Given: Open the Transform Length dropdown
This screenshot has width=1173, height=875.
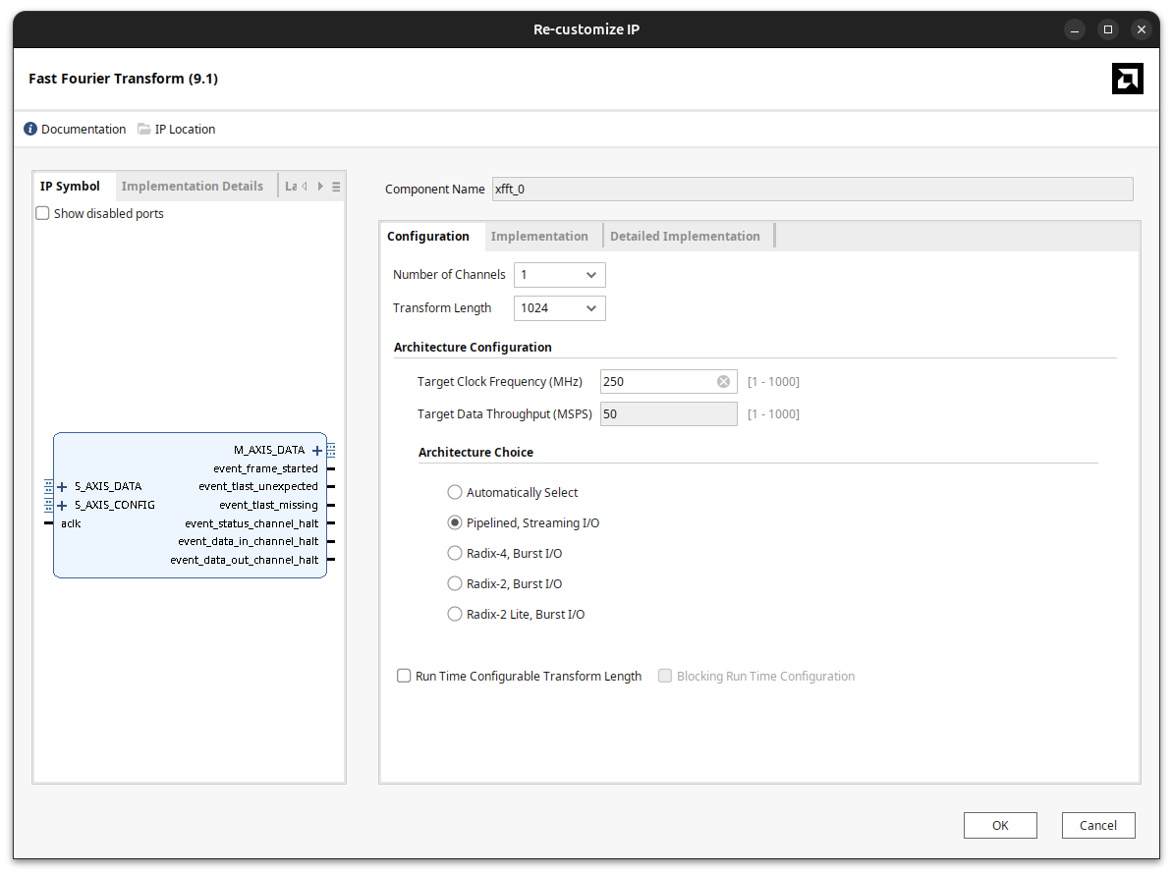Looking at the screenshot, I should (560, 308).
